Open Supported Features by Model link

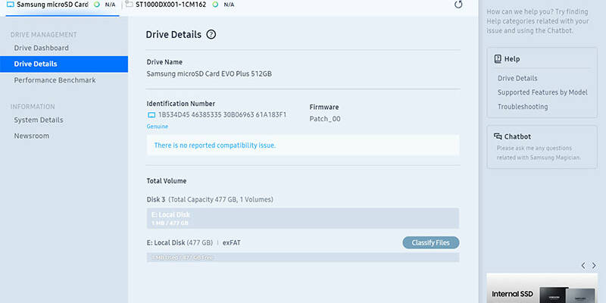point(542,92)
